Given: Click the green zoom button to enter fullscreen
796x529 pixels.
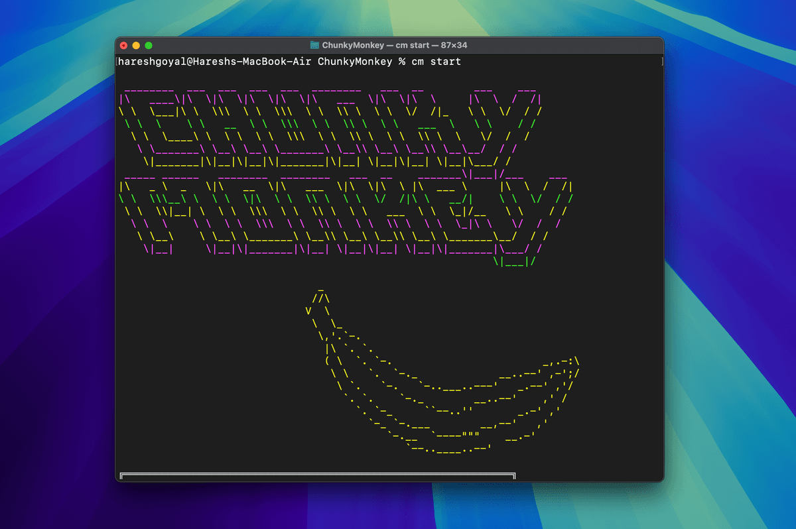Looking at the screenshot, I should click(147, 45).
